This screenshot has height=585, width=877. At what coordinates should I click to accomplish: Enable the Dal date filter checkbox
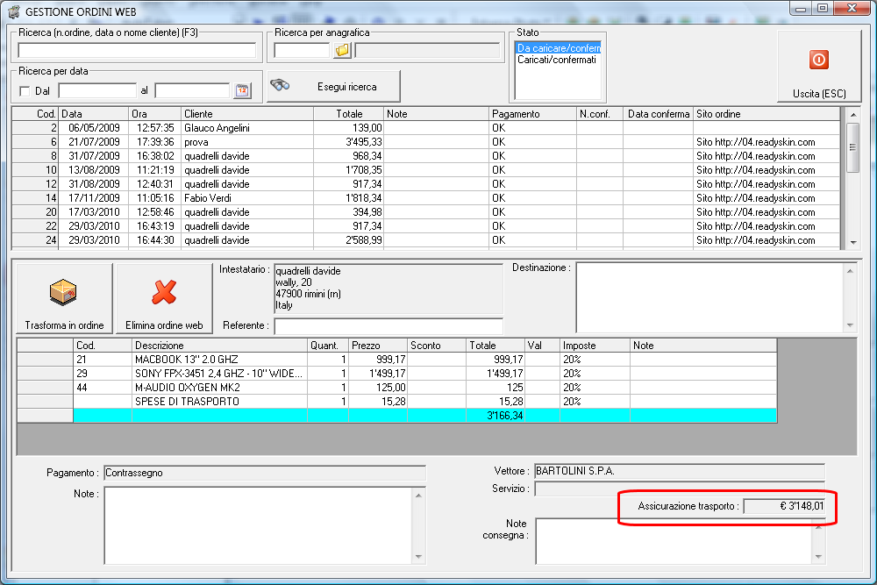tap(25, 91)
